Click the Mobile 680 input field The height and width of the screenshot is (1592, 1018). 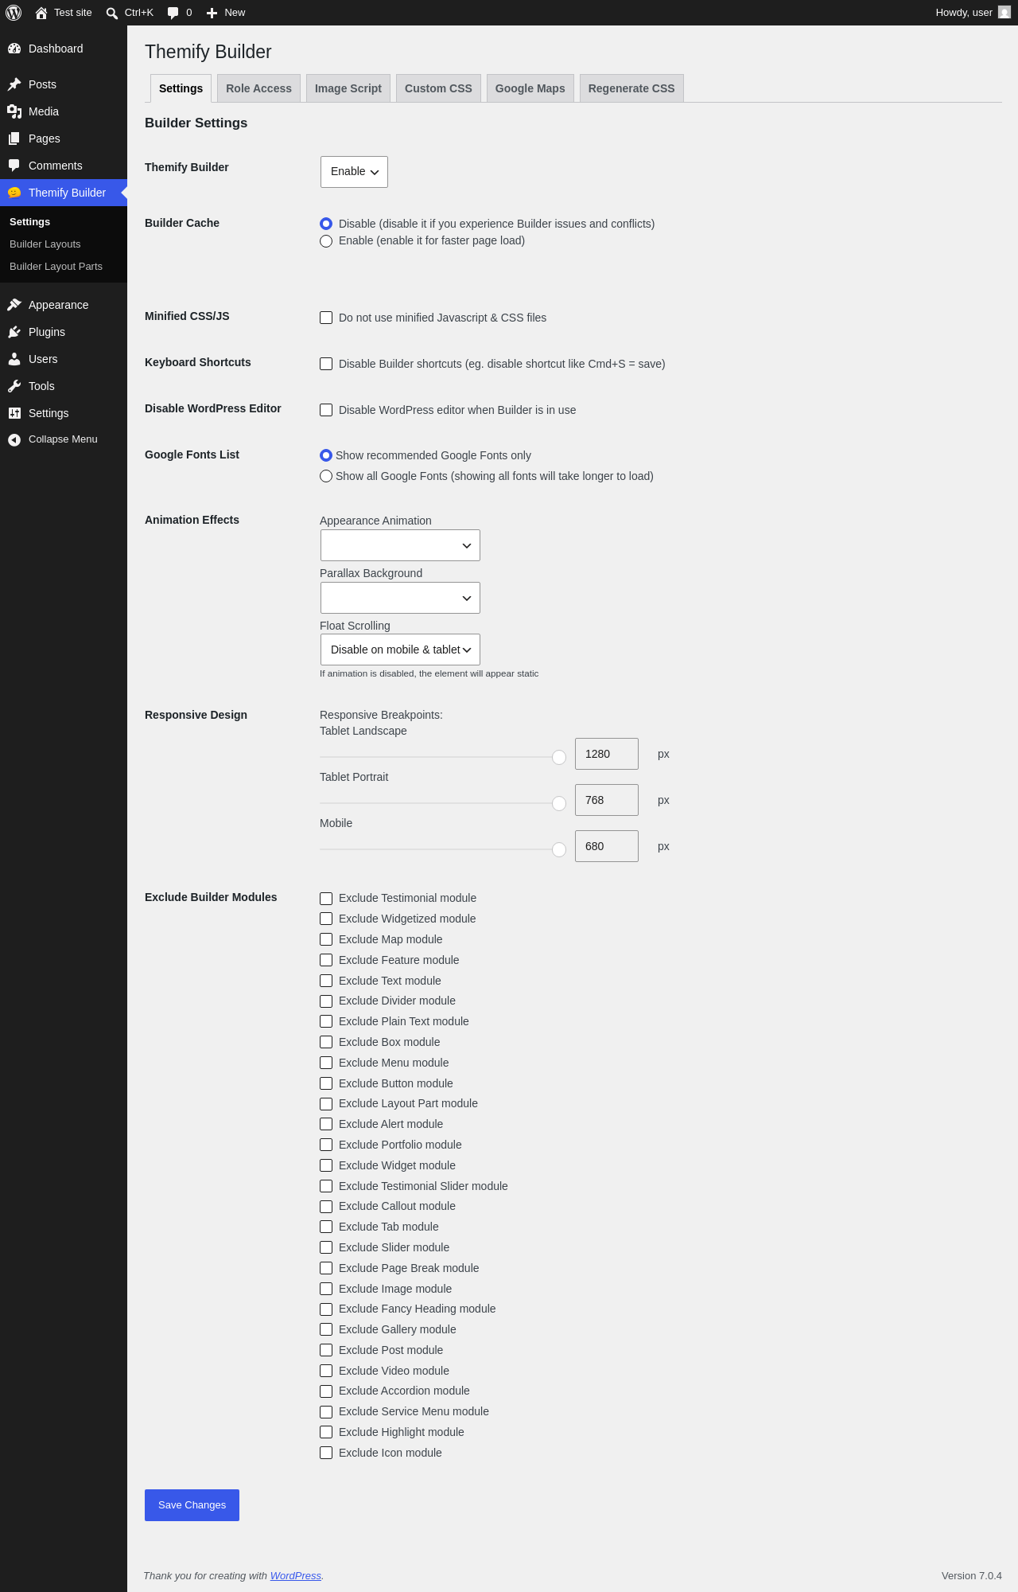click(x=607, y=846)
